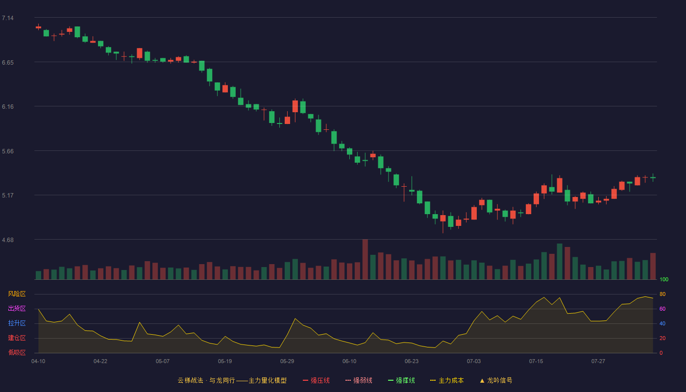Viewport: 686px width, 392px height.
Task: Select the 40 indicator scale value
Action: tap(662, 324)
